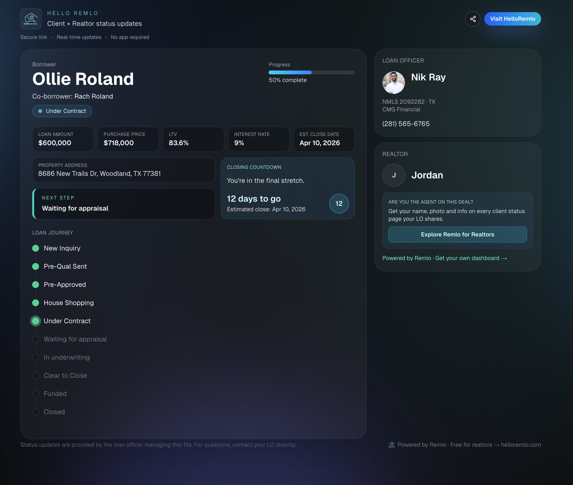The image size is (573, 485).
Task: Select the In underwriting journey step
Action: click(x=67, y=357)
